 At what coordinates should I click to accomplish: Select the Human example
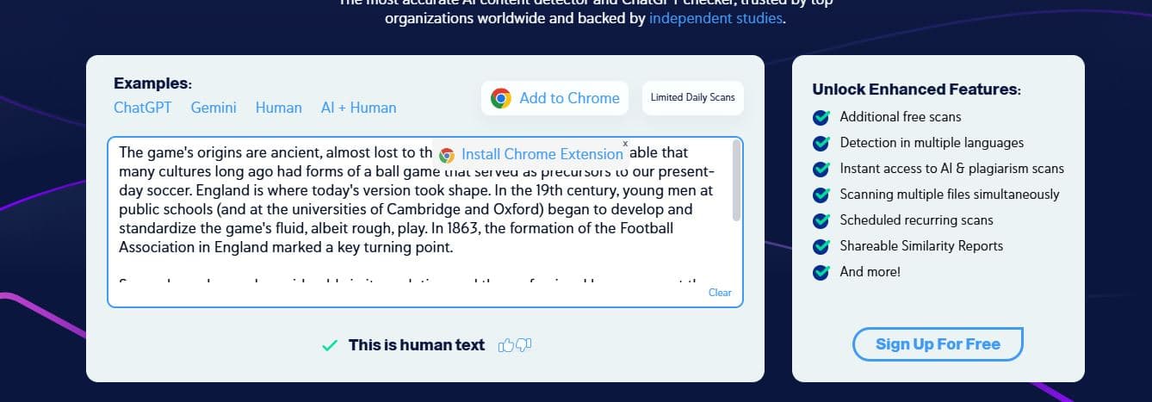pyautogui.click(x=278, y=108)
